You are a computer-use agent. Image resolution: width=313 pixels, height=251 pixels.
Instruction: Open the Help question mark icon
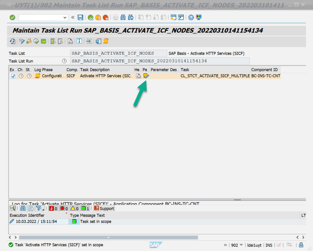(191, 18)
